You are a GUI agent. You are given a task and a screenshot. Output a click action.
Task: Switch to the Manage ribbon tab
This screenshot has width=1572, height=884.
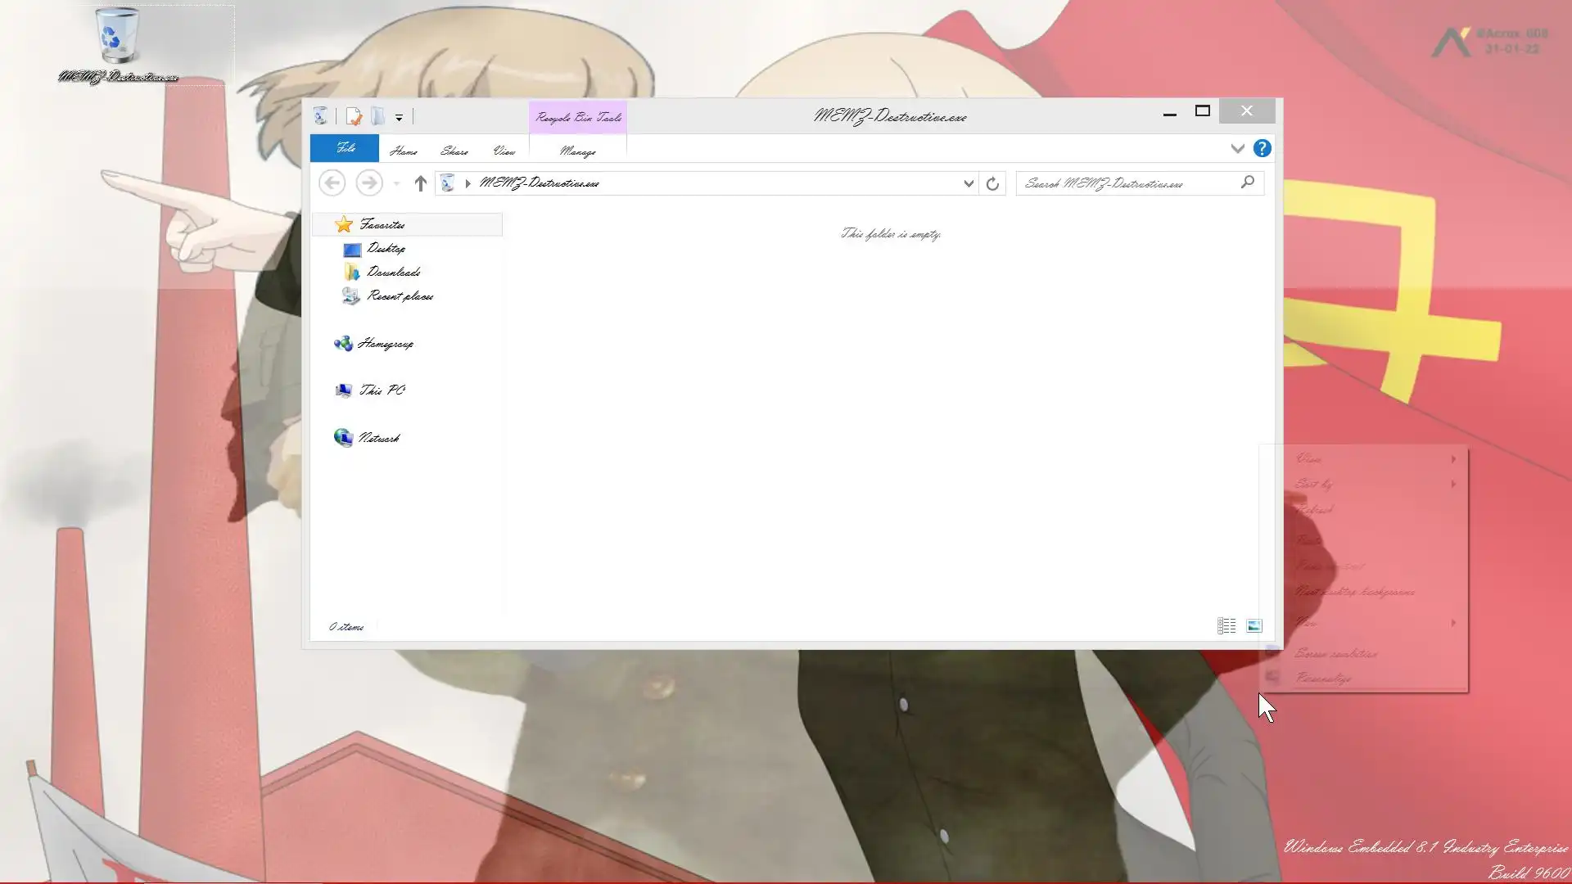click(x=577, y=151)
